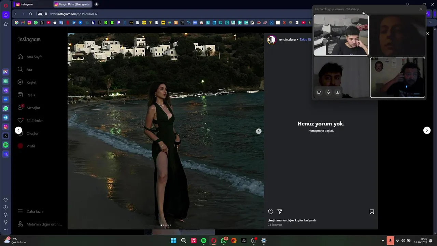This screenshot has height=246, width=437.
Task: Share screen in WhatsApp call window
Action: (337, 92)
